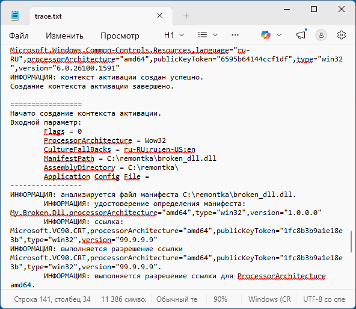Click 'анализируется файл манифеста' line
The width and height of the screenshot is (356, 309).
coord(153,195)
